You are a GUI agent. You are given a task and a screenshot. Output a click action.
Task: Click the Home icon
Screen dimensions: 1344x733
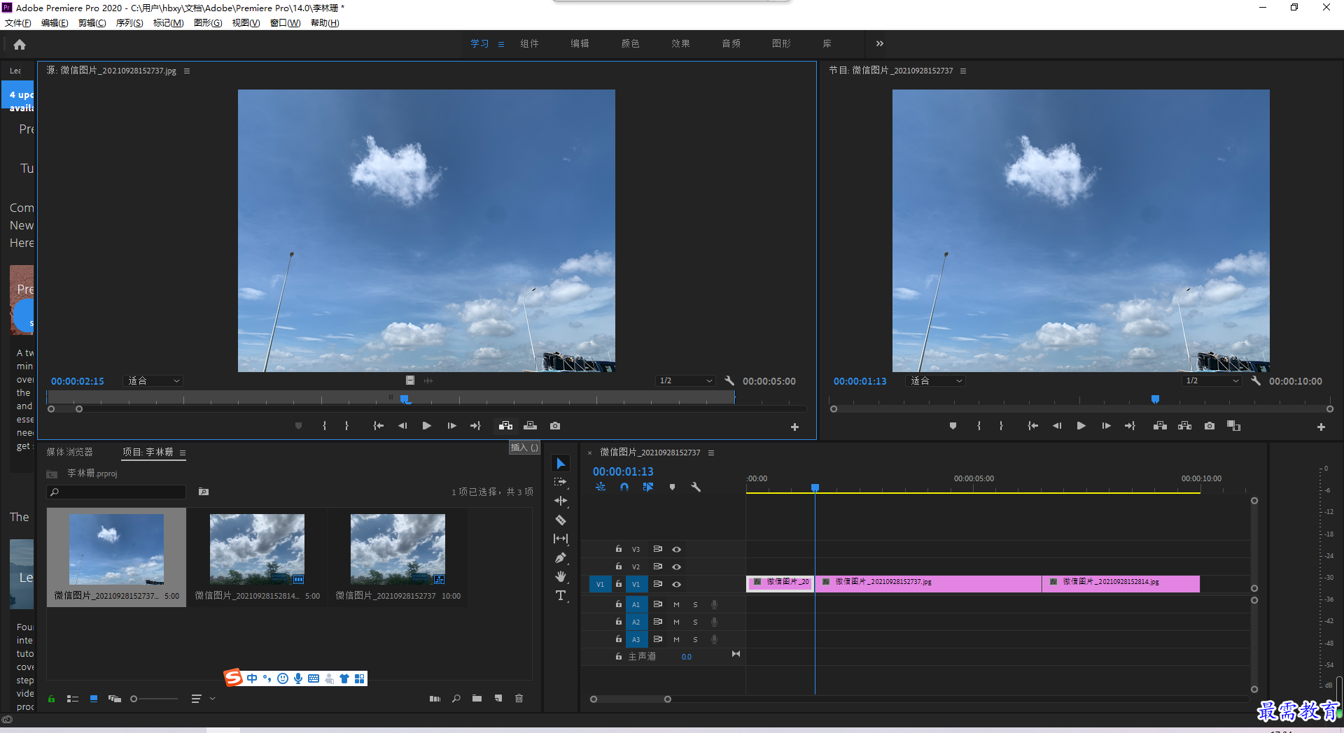pyautogui.click(x=20, y=44)
